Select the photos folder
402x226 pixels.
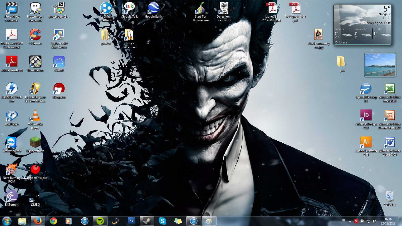click(106, 37)
